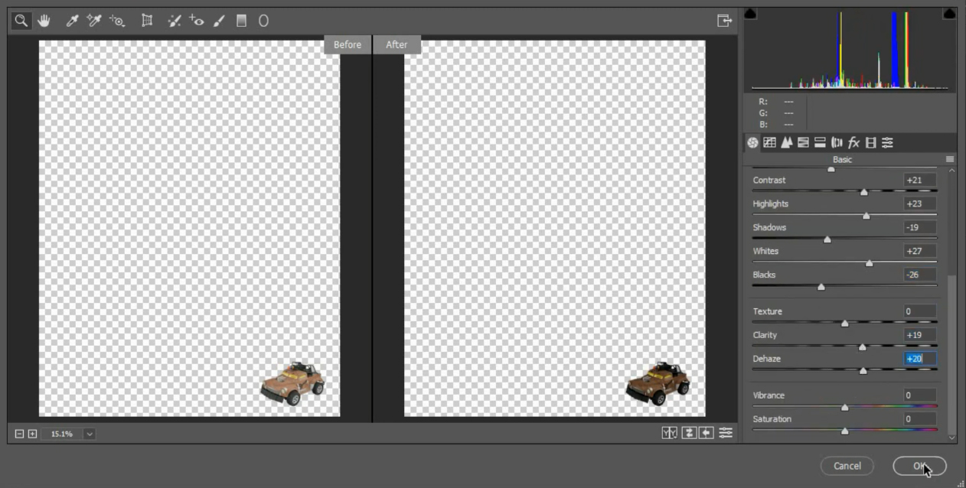Screen dimensions: 966x488
Task: Click the toy car in After preview
Action: 658,383
